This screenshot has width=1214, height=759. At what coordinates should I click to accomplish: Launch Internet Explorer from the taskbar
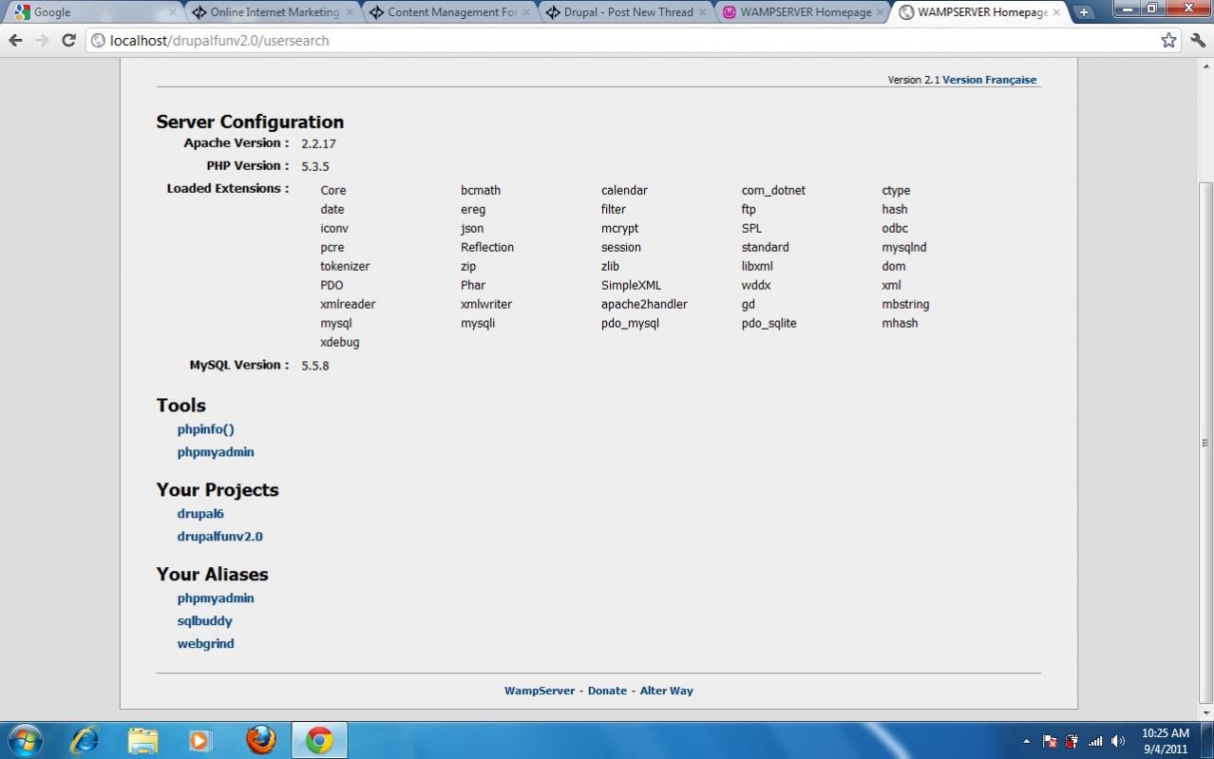tap(85, 740)
